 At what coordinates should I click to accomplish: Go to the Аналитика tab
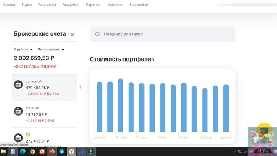47,5
